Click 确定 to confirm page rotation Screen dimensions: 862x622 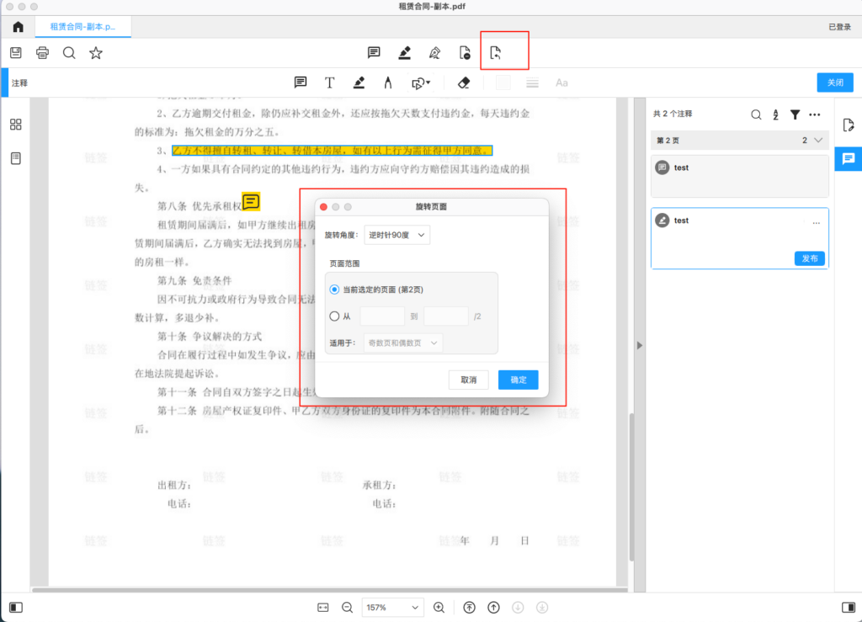518,380
